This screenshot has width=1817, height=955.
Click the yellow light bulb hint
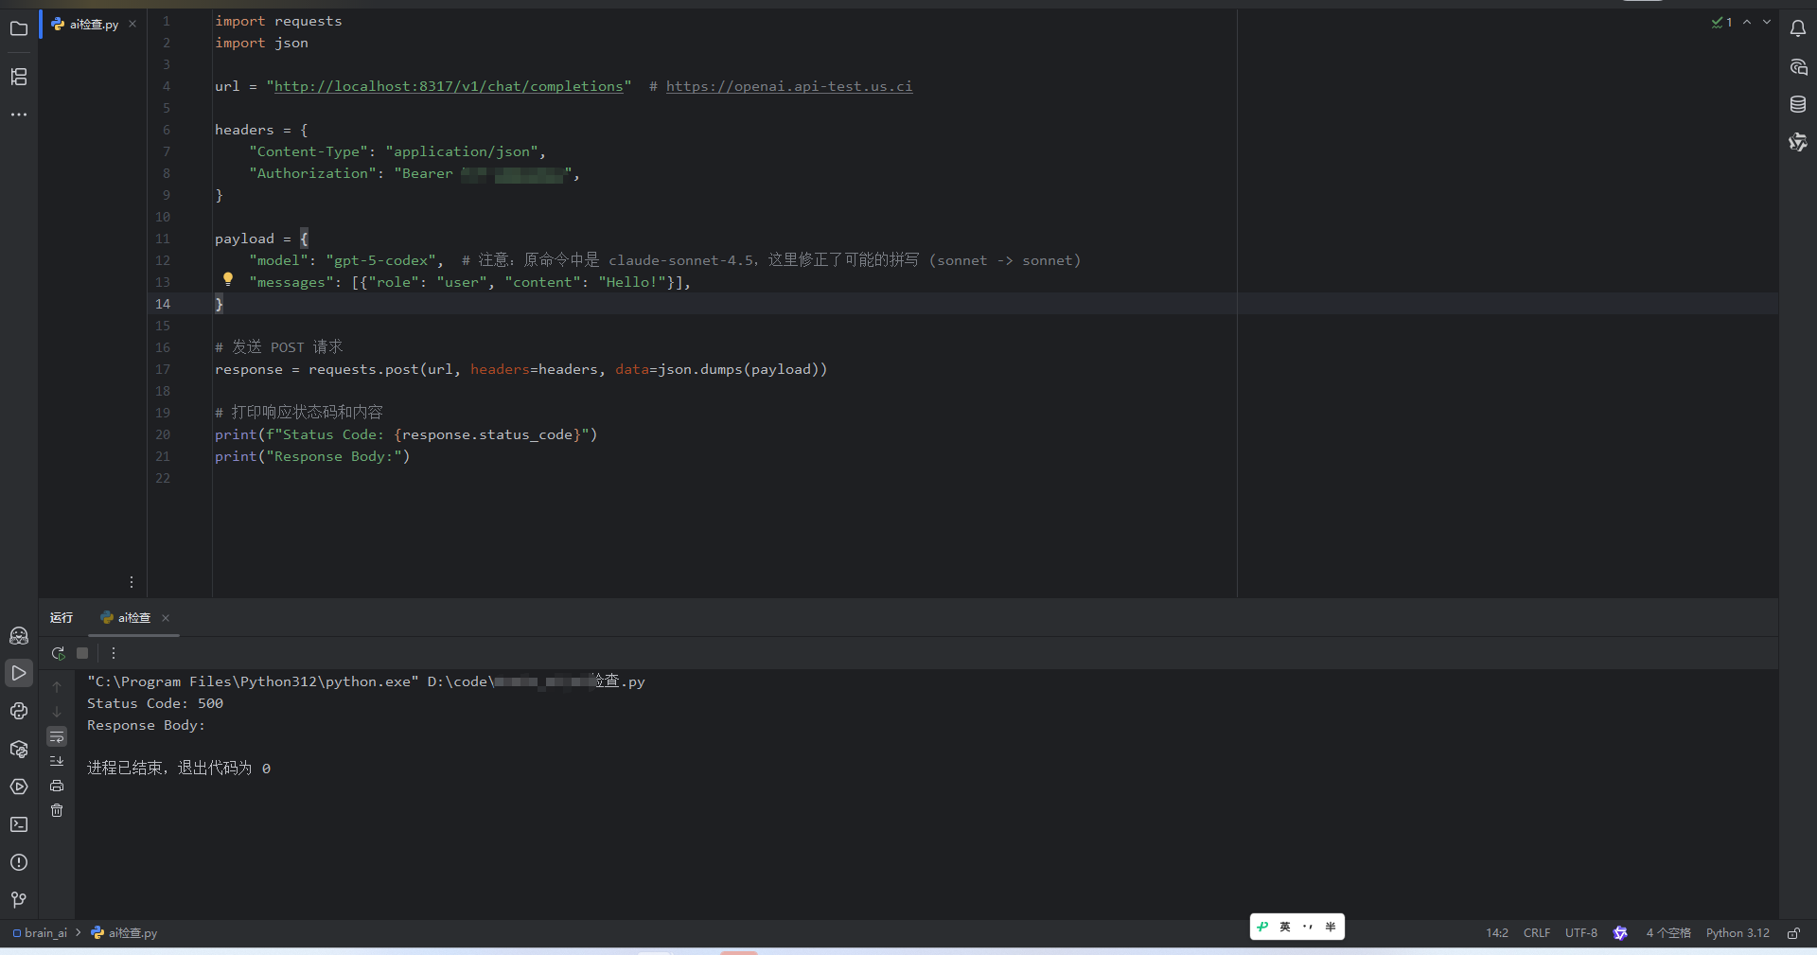pyautogui.click(x=228, y=278)
